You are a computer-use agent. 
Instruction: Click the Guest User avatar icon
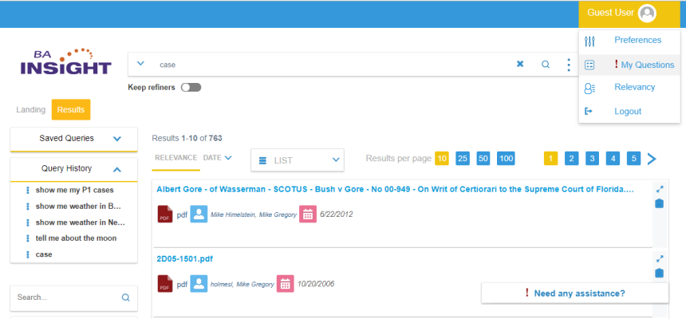click(647, 13)
